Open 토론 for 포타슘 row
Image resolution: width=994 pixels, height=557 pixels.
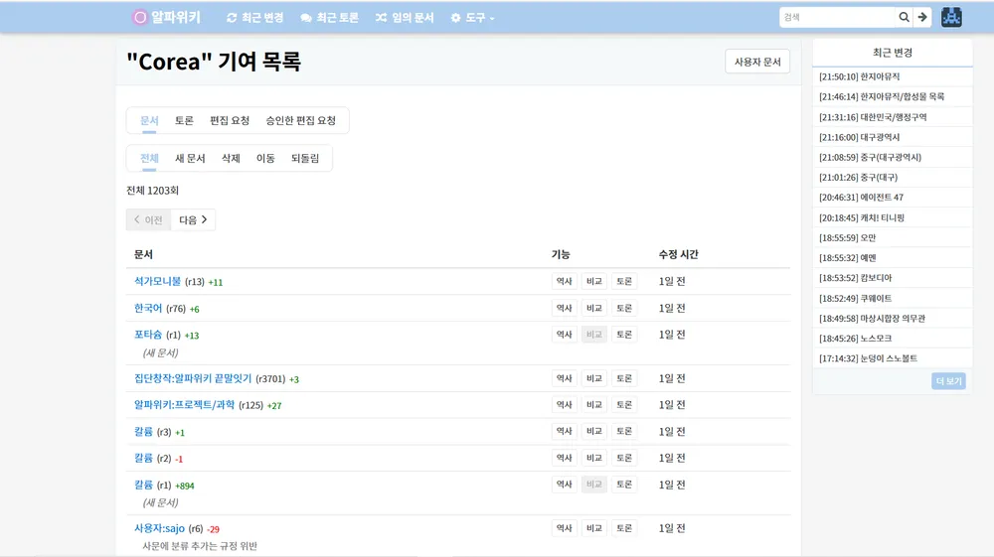pyautogui.click(x=624, y=335)
